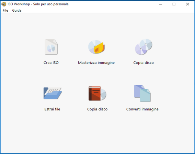
Task: Close the ISO Workshop window
Action: tap(187, 4)
